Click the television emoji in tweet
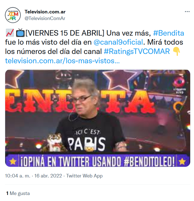Viewport: 194px width, 201px height. (x=20, y=33)
